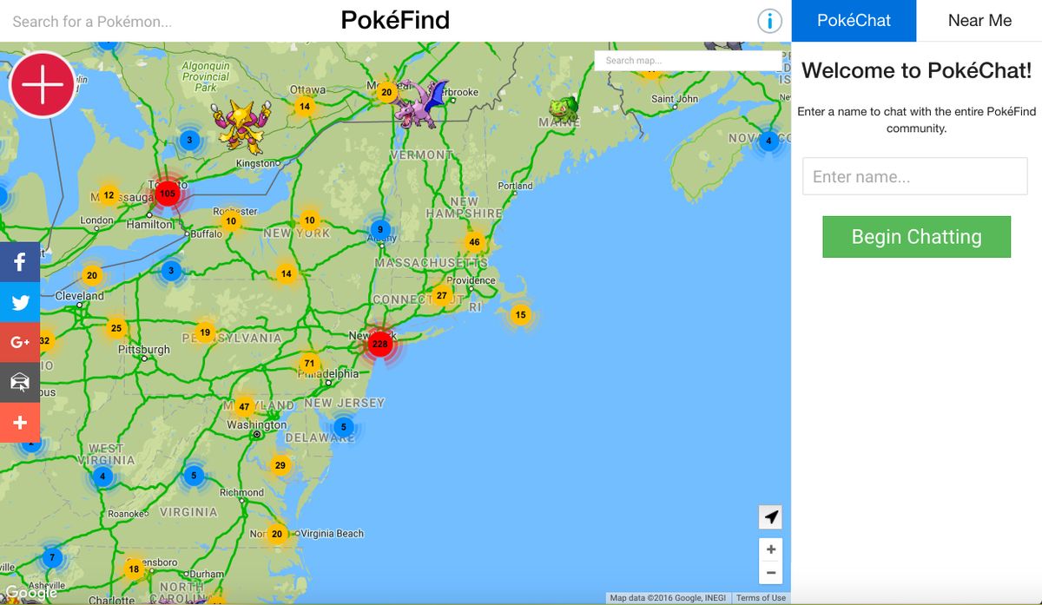Open the red plus report button
The image size is (1042, 605).
tap(42, 84)
